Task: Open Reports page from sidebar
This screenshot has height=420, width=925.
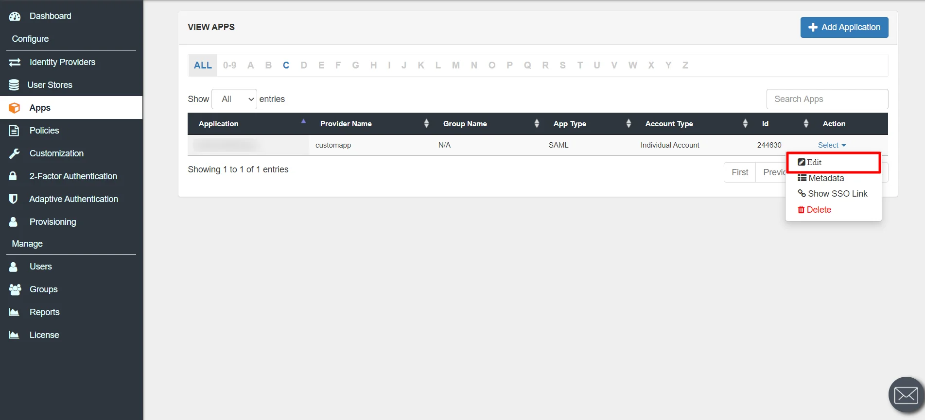Action: point(45,312)
